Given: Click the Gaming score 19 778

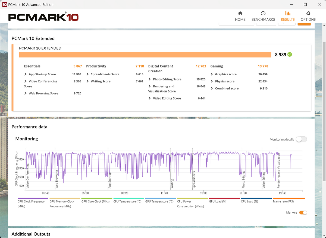Looking at the screenshot, I should pos(263,66).
